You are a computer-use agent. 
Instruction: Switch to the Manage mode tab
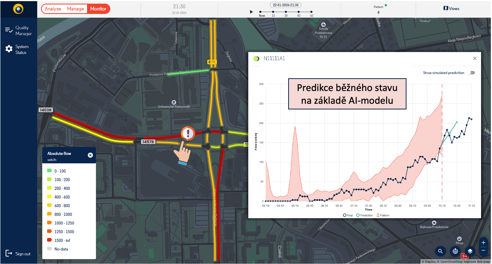75,9
